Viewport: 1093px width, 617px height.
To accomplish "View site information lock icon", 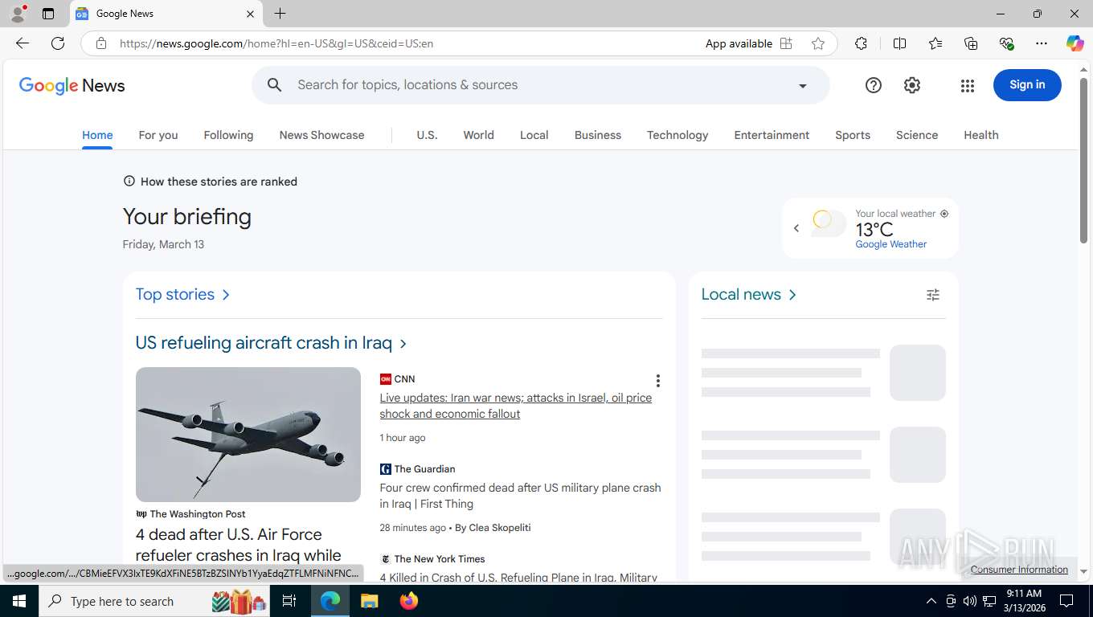I will tap(101, 43).
